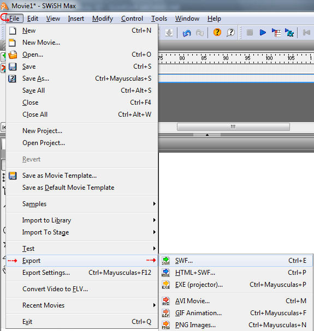Stop movie playback with the Stop button

pyautogui.click(x=250, y=33)
